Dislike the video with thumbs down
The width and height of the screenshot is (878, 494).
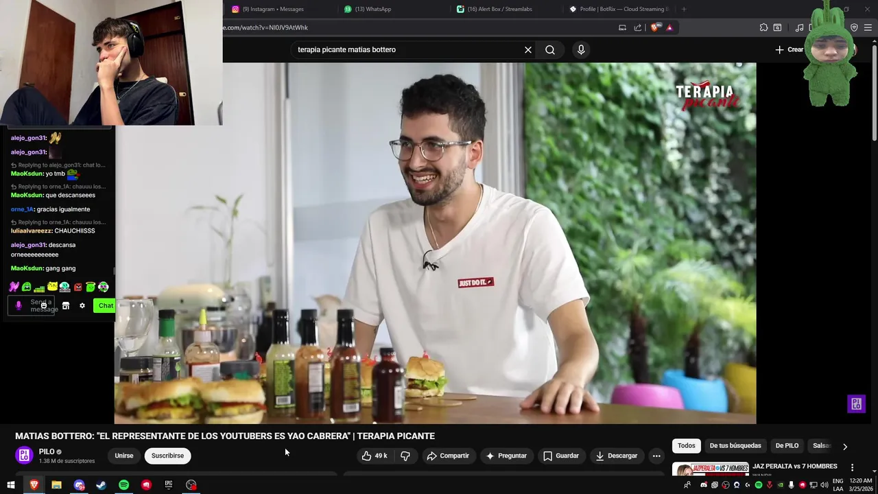click(405, 456)
